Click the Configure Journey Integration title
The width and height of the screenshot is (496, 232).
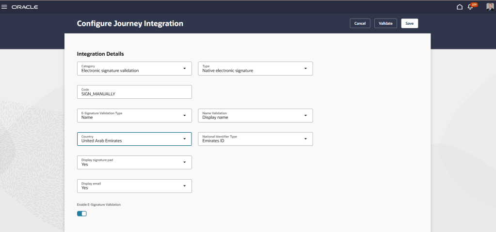(x=130, y=23)
